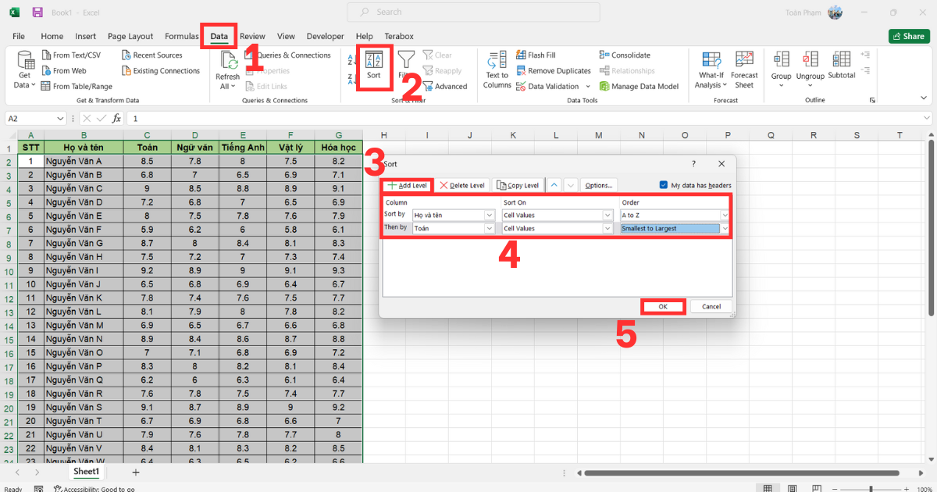Click Add Level button
937x492 pixels.
(x=407, y=185)
